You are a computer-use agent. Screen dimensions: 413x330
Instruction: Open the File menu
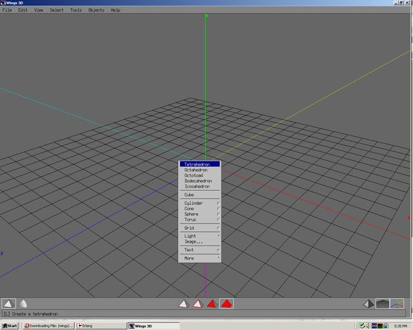click(x=7, y=10)
